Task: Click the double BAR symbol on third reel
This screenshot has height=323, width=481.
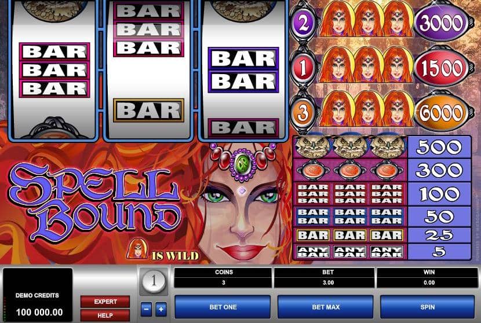Action: [x=243, y=70]
